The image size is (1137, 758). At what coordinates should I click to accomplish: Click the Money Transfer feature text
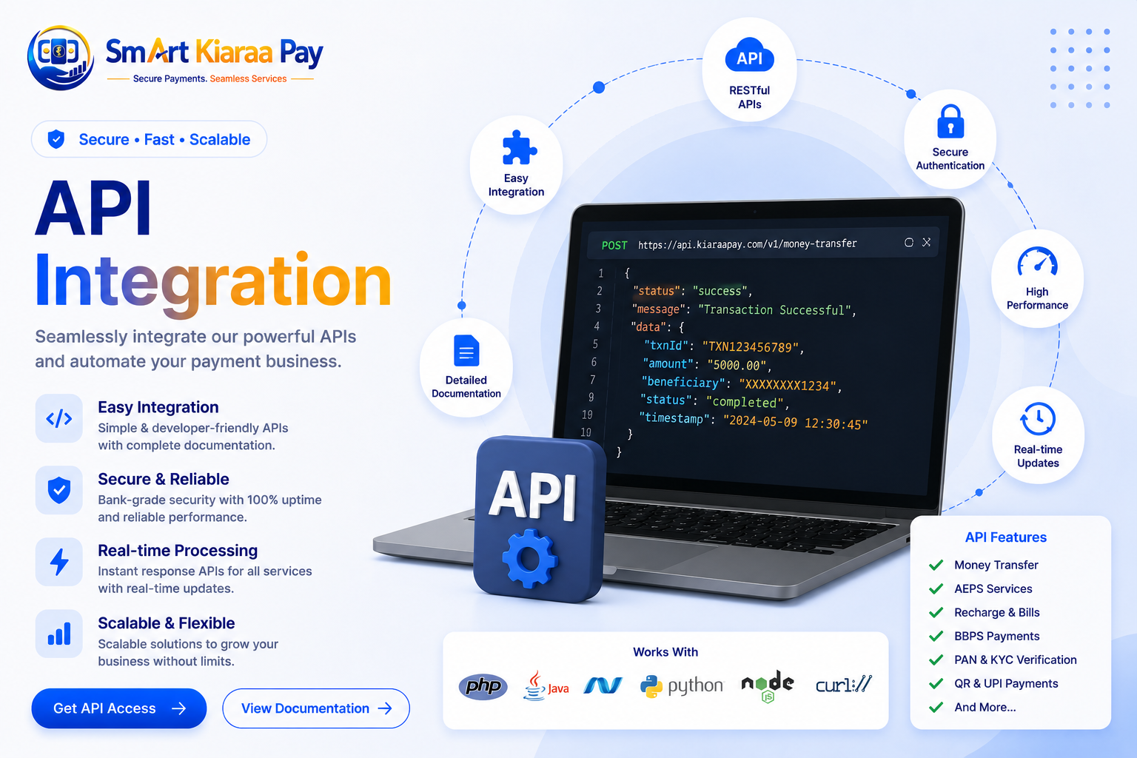click(996, 565)
